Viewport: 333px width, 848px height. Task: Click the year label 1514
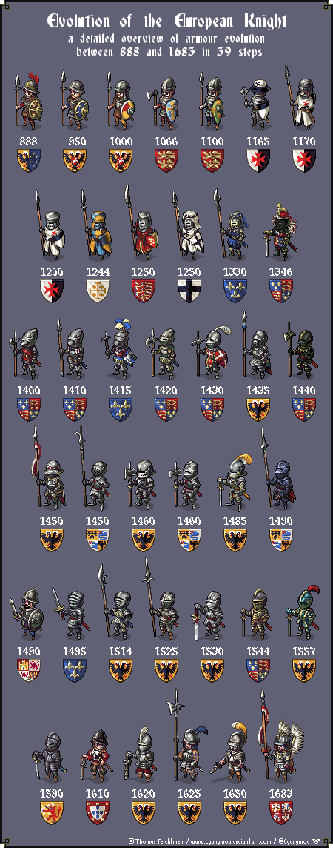121,651
